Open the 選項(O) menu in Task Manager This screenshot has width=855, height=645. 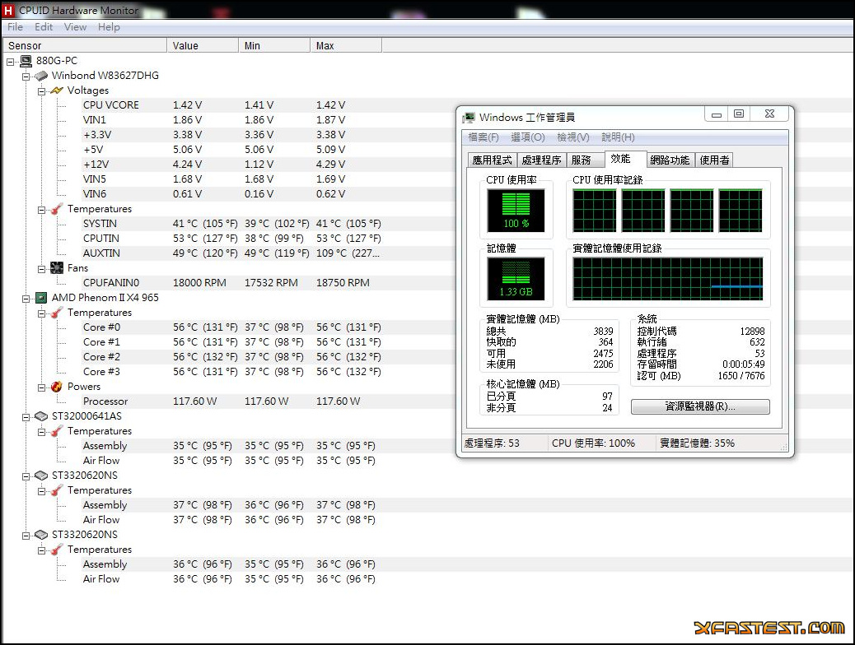click(528, 137)
